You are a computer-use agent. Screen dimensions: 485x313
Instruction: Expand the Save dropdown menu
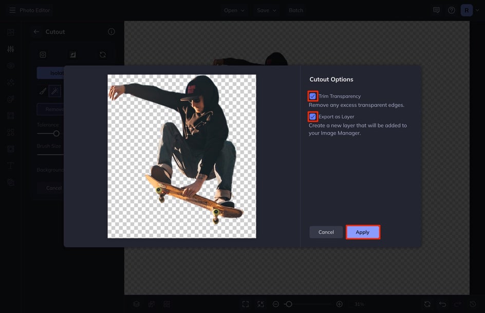pos(267,10)
